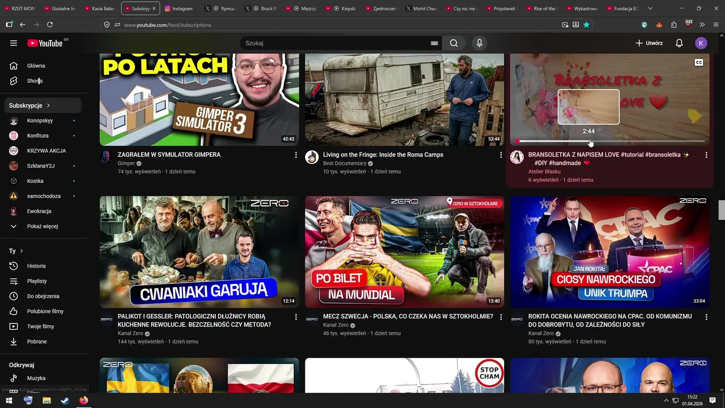725x408 pixels.
Task: Open Windows Start menu
Action: [9, 401]
